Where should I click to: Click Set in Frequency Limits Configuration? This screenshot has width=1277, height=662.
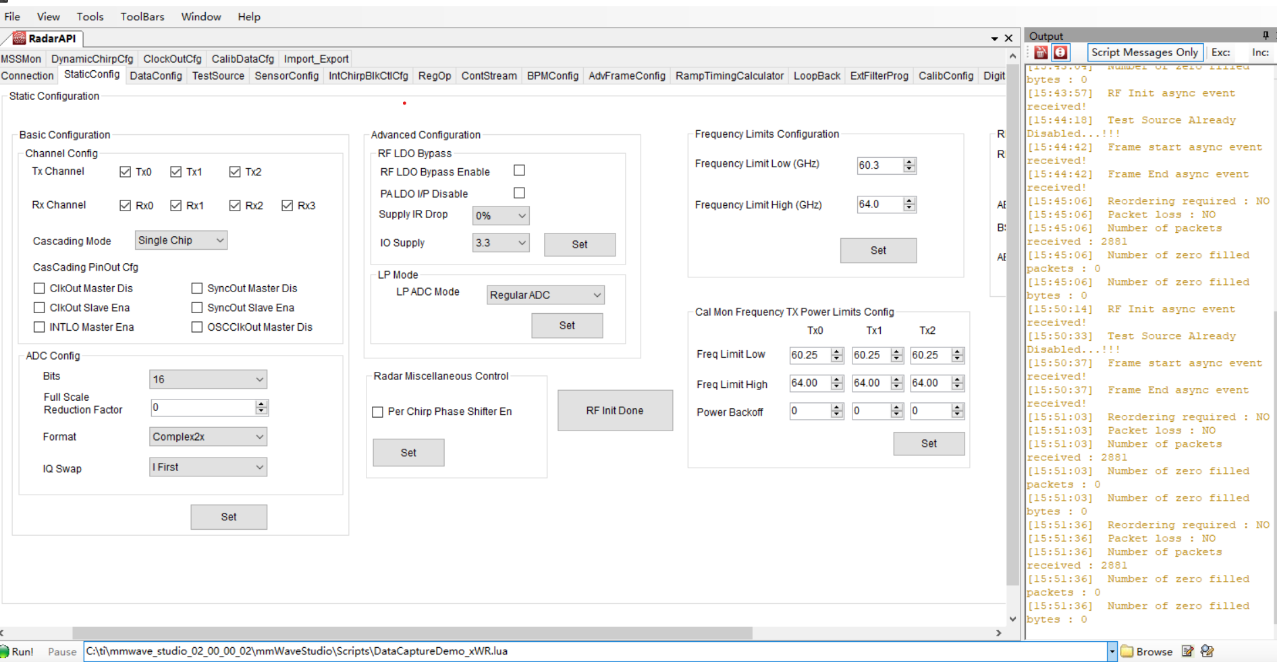tap(878, 250)
